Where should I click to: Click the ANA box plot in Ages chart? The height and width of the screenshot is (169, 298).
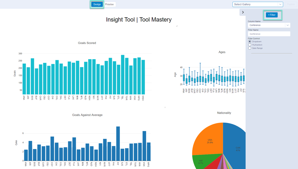pyautogui.click(x=184, y=78)
